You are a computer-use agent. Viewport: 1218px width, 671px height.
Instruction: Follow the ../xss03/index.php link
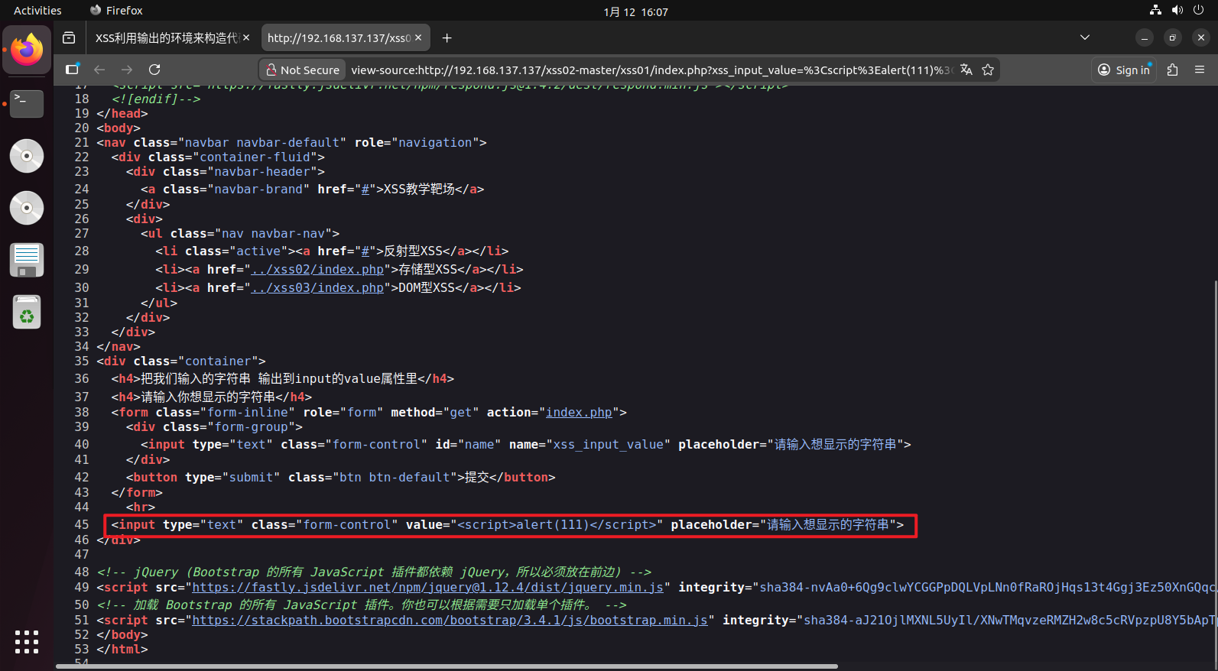point(317,287)
